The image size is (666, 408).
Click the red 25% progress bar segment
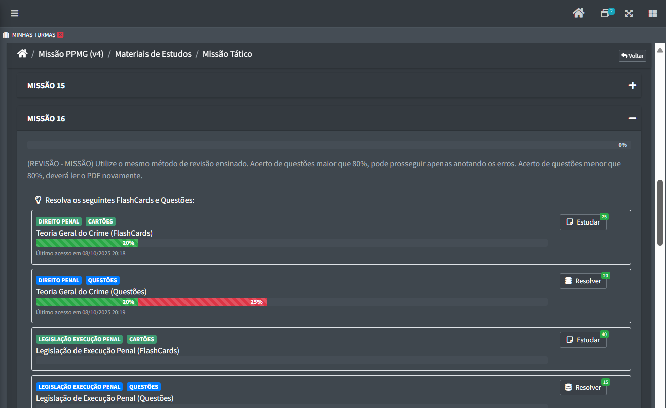click(x=202, y=302)
